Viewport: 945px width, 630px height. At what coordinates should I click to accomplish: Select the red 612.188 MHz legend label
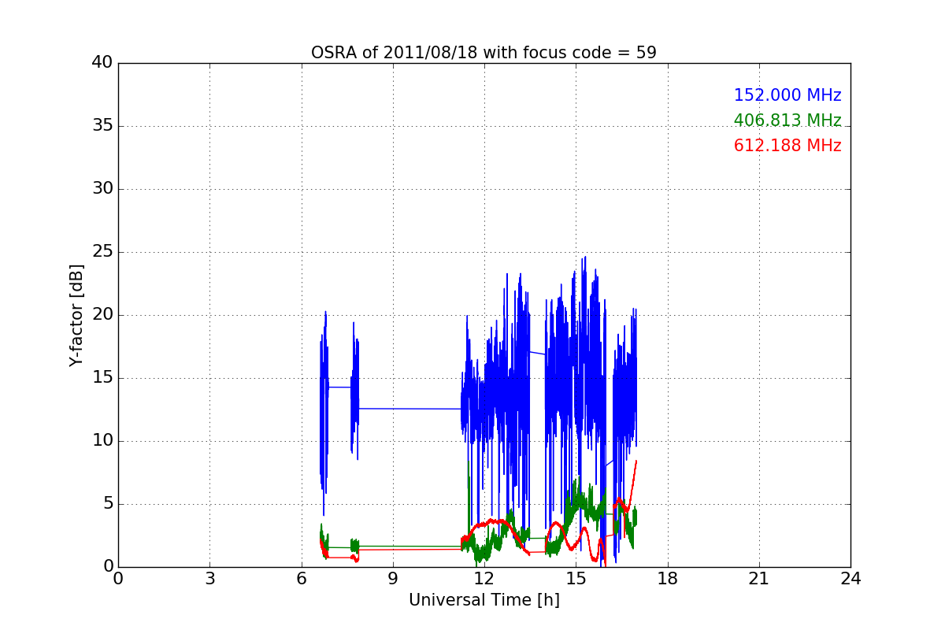coord(787,146)
